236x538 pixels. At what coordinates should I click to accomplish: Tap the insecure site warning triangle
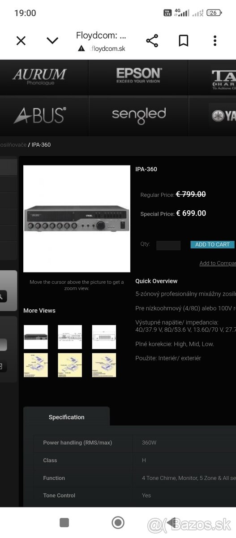pyautogui.click(x=82, y=48)
